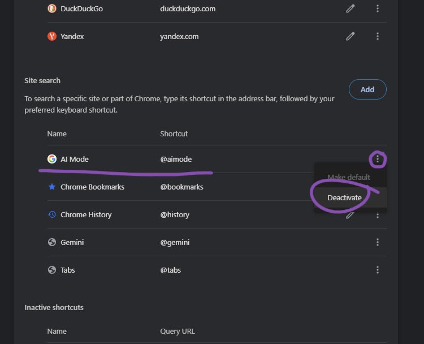Select the Gemini row name

[72, 242]
